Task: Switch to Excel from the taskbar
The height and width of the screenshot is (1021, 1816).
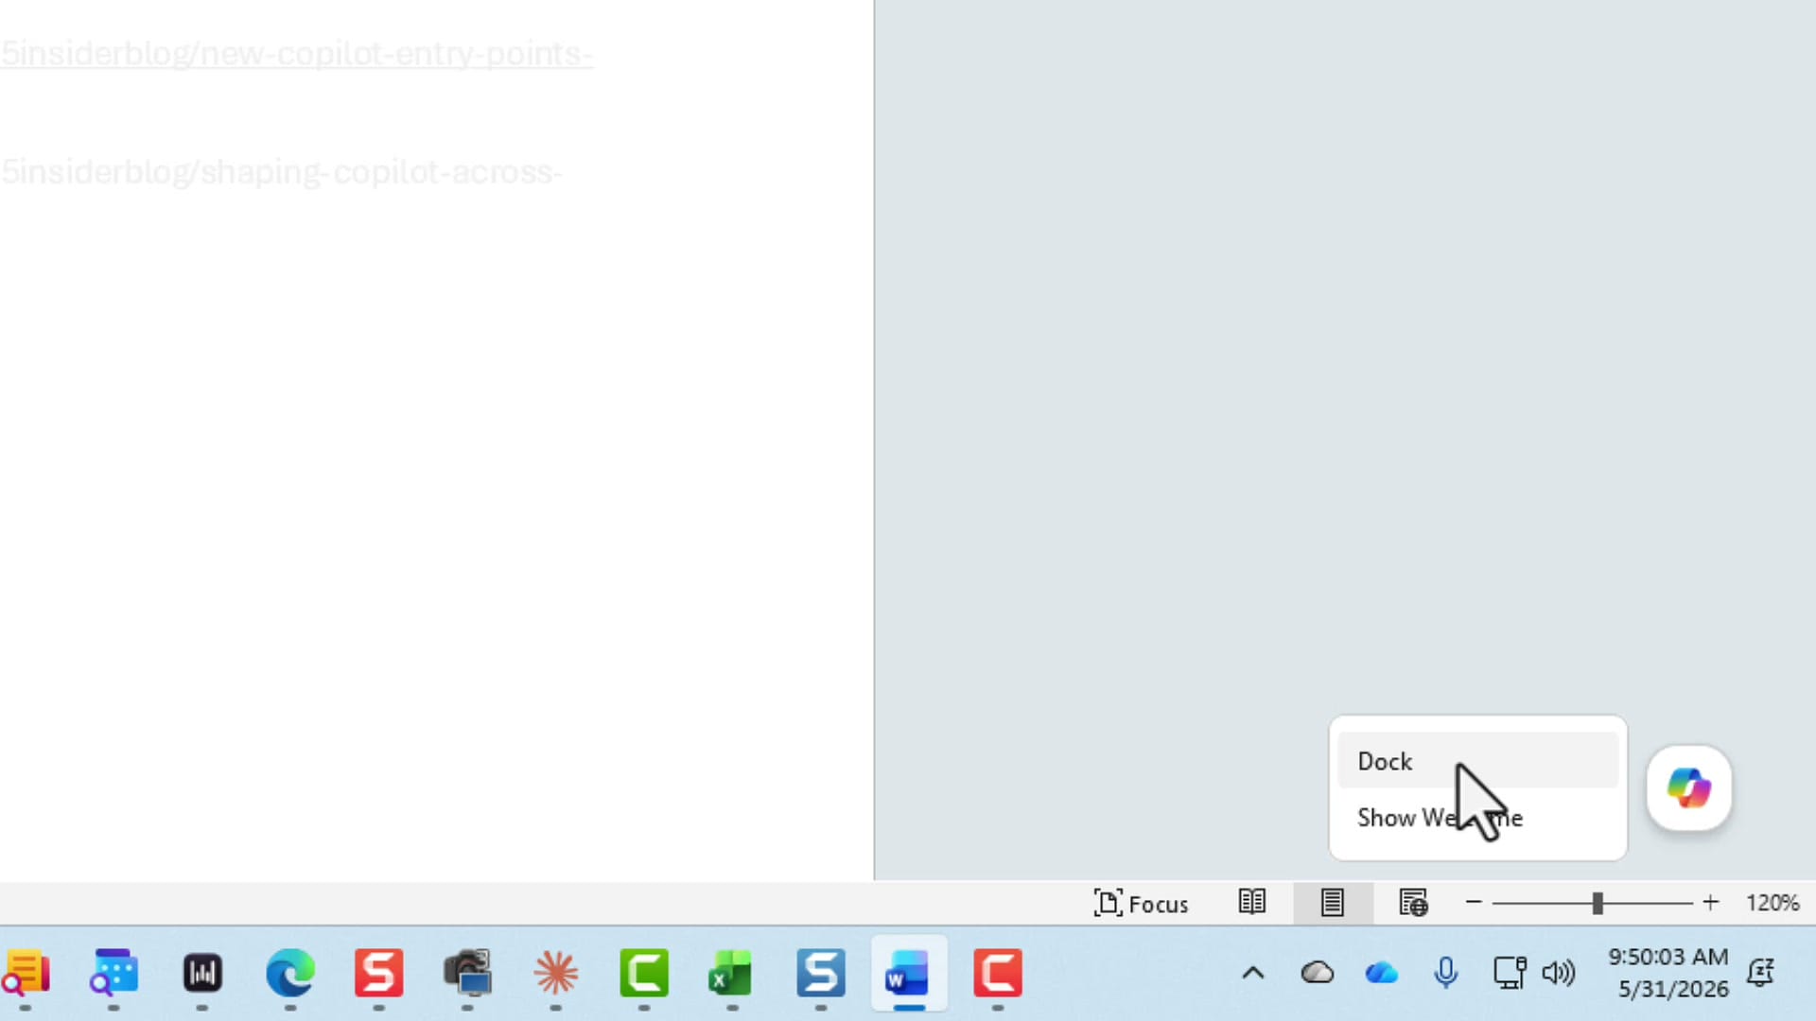Action: [732, 974]
